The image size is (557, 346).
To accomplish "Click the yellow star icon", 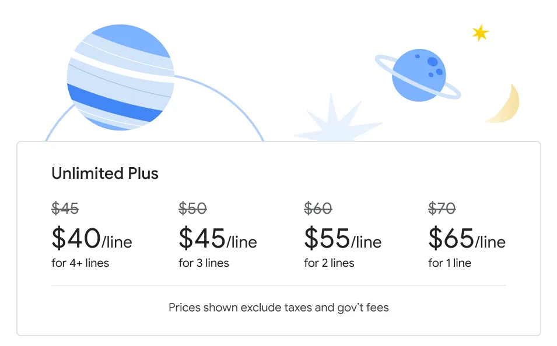I will tap(480, 33).
